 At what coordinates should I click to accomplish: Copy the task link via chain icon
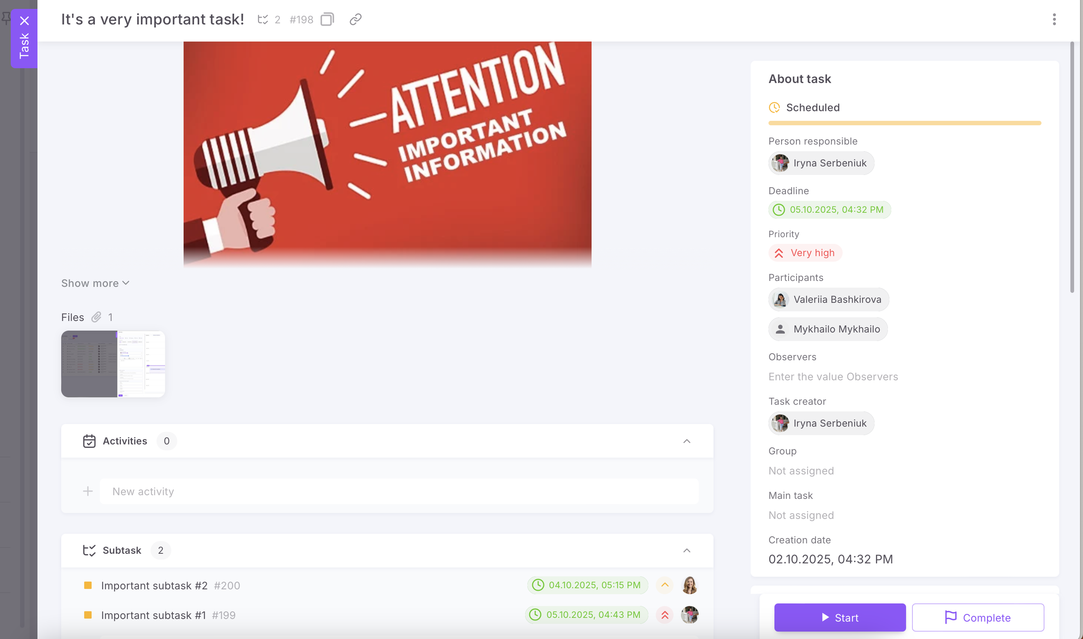(x=355, y=19)
